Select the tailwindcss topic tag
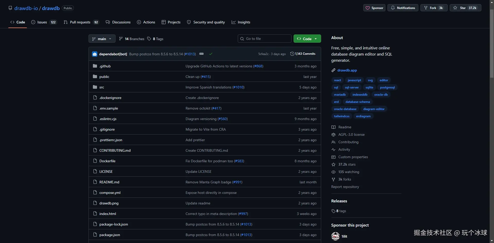 pos(341,116)
